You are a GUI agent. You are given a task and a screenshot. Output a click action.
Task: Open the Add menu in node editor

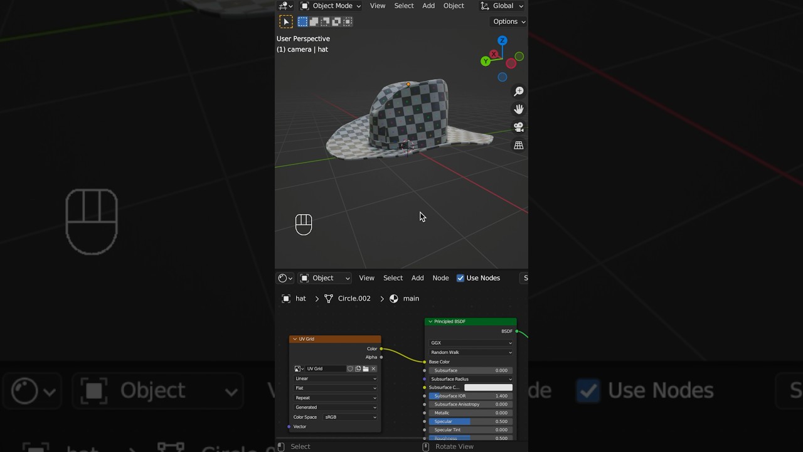[417, 278]
